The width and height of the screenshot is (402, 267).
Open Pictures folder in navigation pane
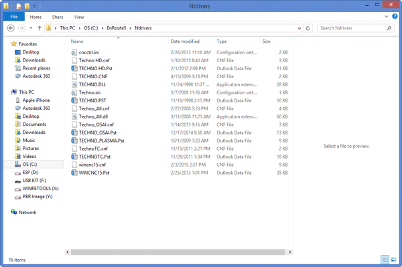tap(31, 148)
